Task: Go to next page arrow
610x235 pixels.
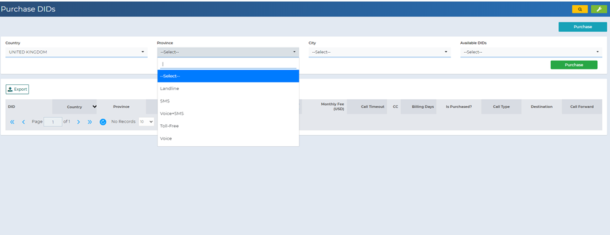Action: [x=78, y=122]
